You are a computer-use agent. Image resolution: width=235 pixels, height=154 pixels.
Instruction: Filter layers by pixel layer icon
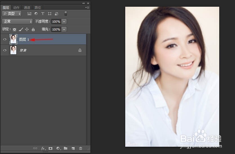(x=29, y=13)
